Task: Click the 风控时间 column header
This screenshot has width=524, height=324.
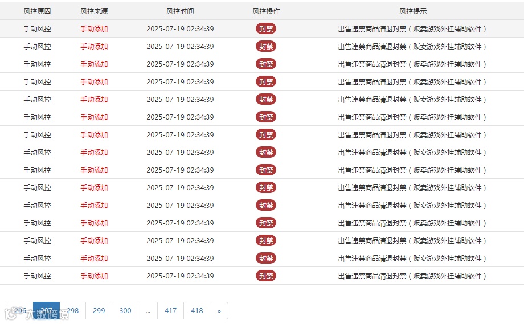Action: click(x=180, y=11)
